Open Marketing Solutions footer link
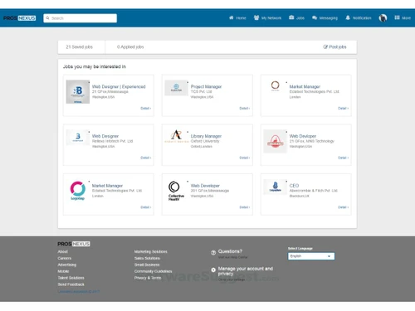Viewport: 415px width, 311px height. pyautogui.click(x=151, y=251)
